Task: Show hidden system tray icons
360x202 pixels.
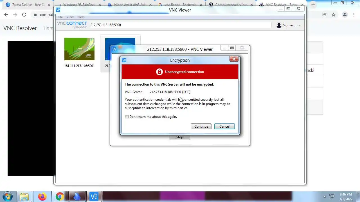Action: (325, 197)
